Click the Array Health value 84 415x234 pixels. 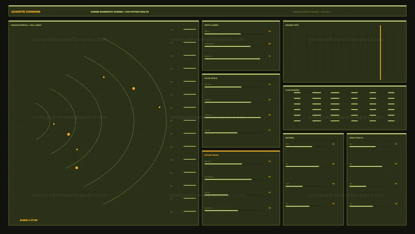[396, 164]
